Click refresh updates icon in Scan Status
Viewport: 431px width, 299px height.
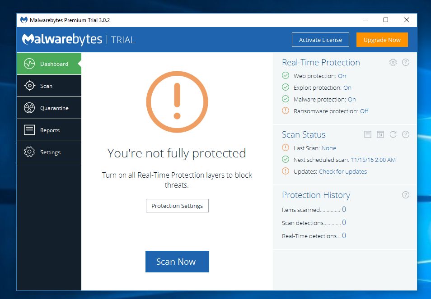393,134
